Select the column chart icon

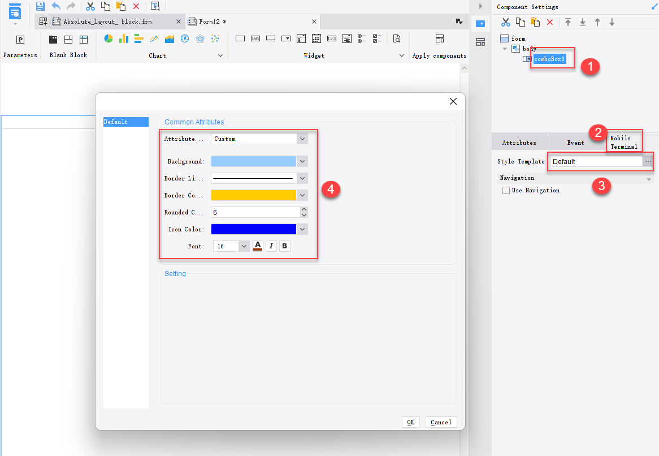point(124,38)
